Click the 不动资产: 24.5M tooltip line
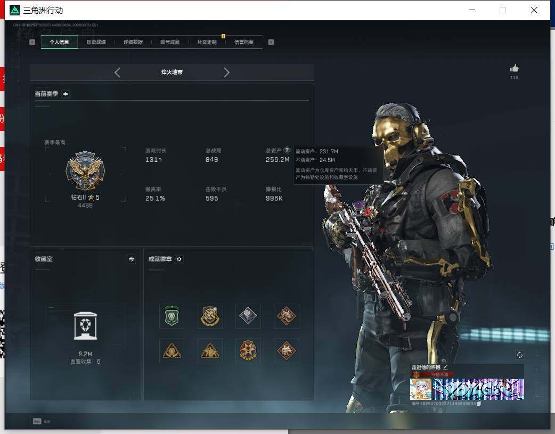 coord(315,160)
